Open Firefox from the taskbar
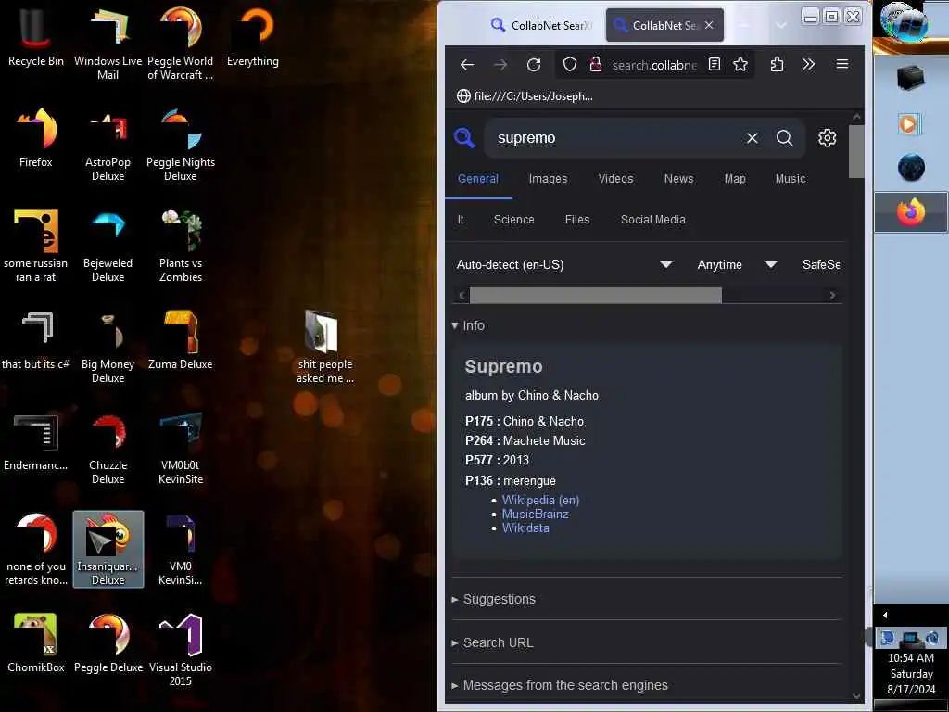 (911, 212)
